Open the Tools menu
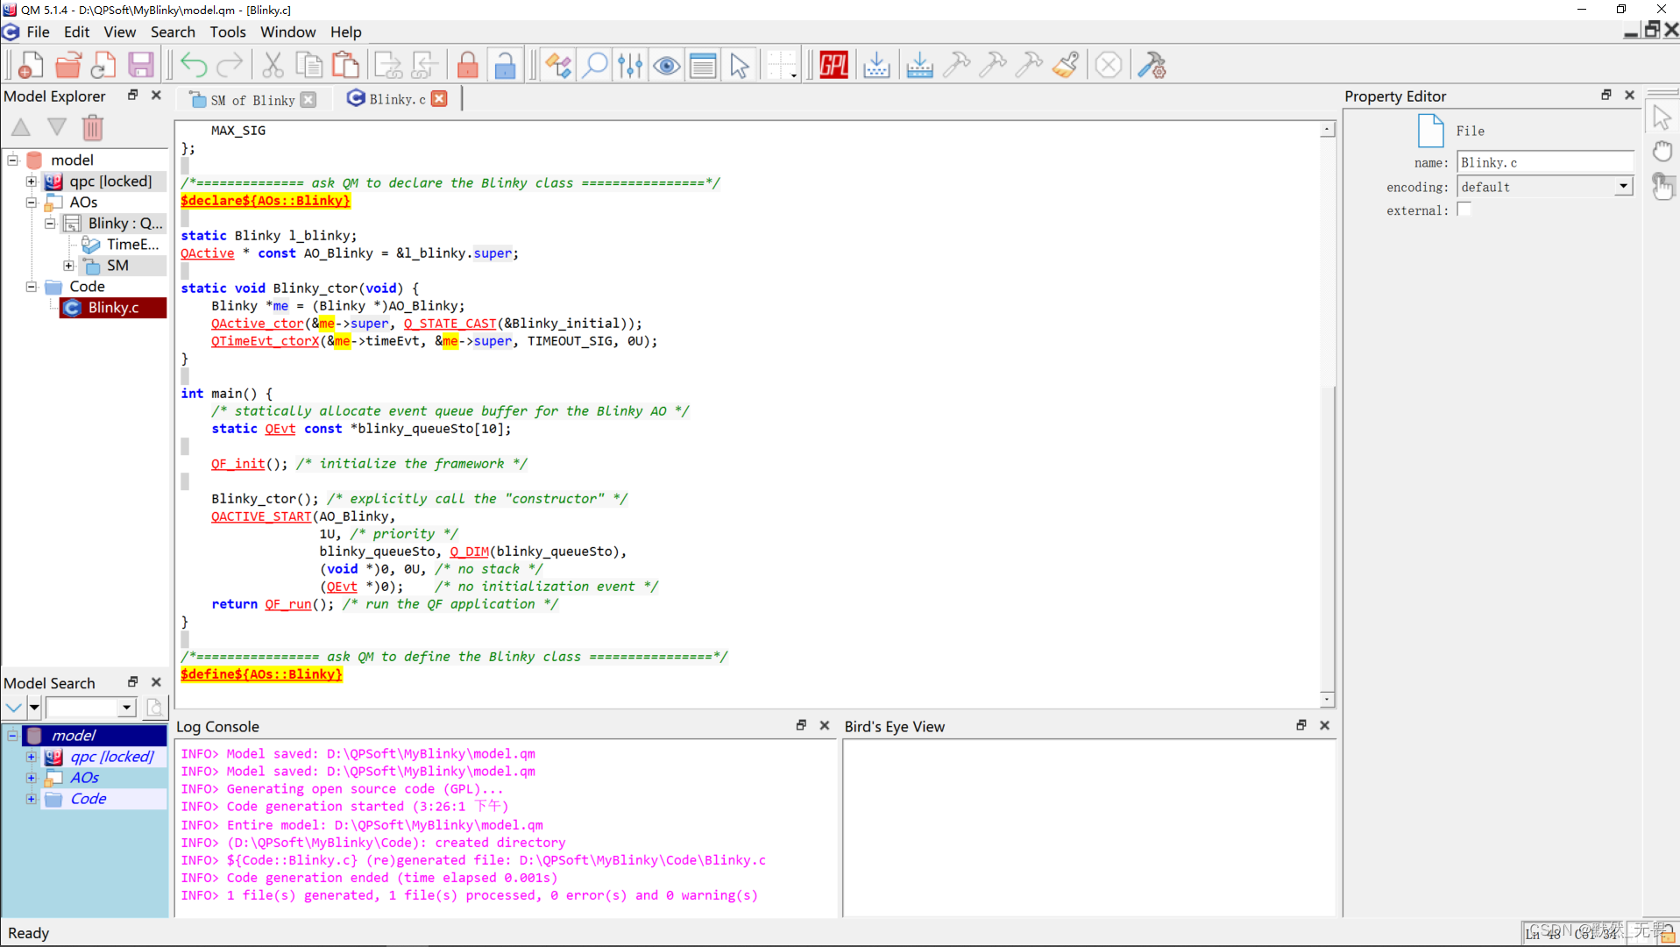This screenshot has width=1680, height=947. (228, 32)
